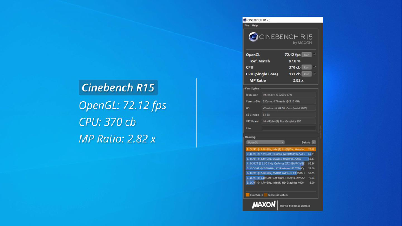Click the Details arrow button
The image size is (402, 226).
(x=314, y=142)
